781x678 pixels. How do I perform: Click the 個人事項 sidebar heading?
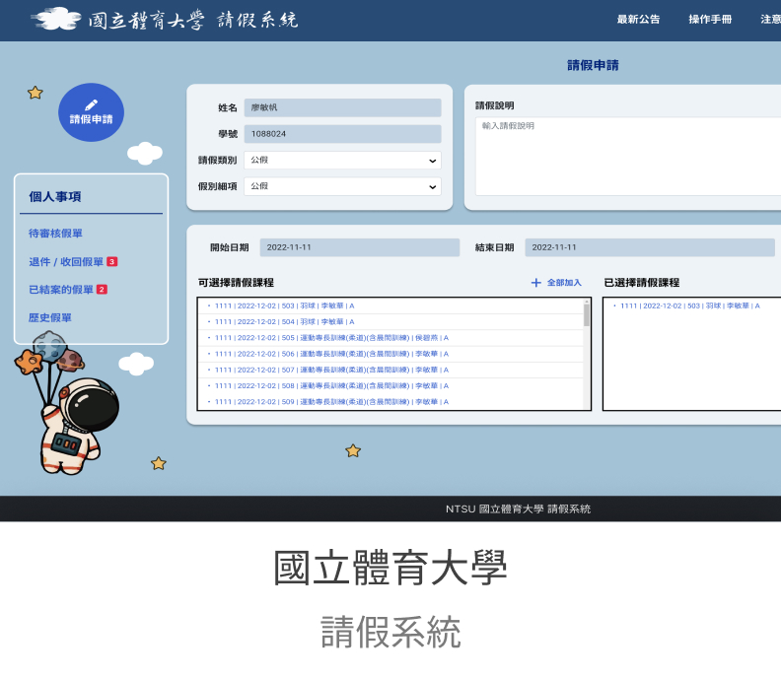(55, 197)
